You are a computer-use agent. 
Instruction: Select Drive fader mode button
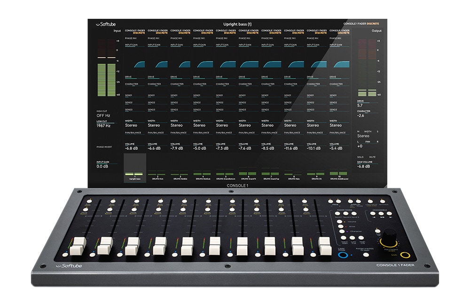pos(340,226)
